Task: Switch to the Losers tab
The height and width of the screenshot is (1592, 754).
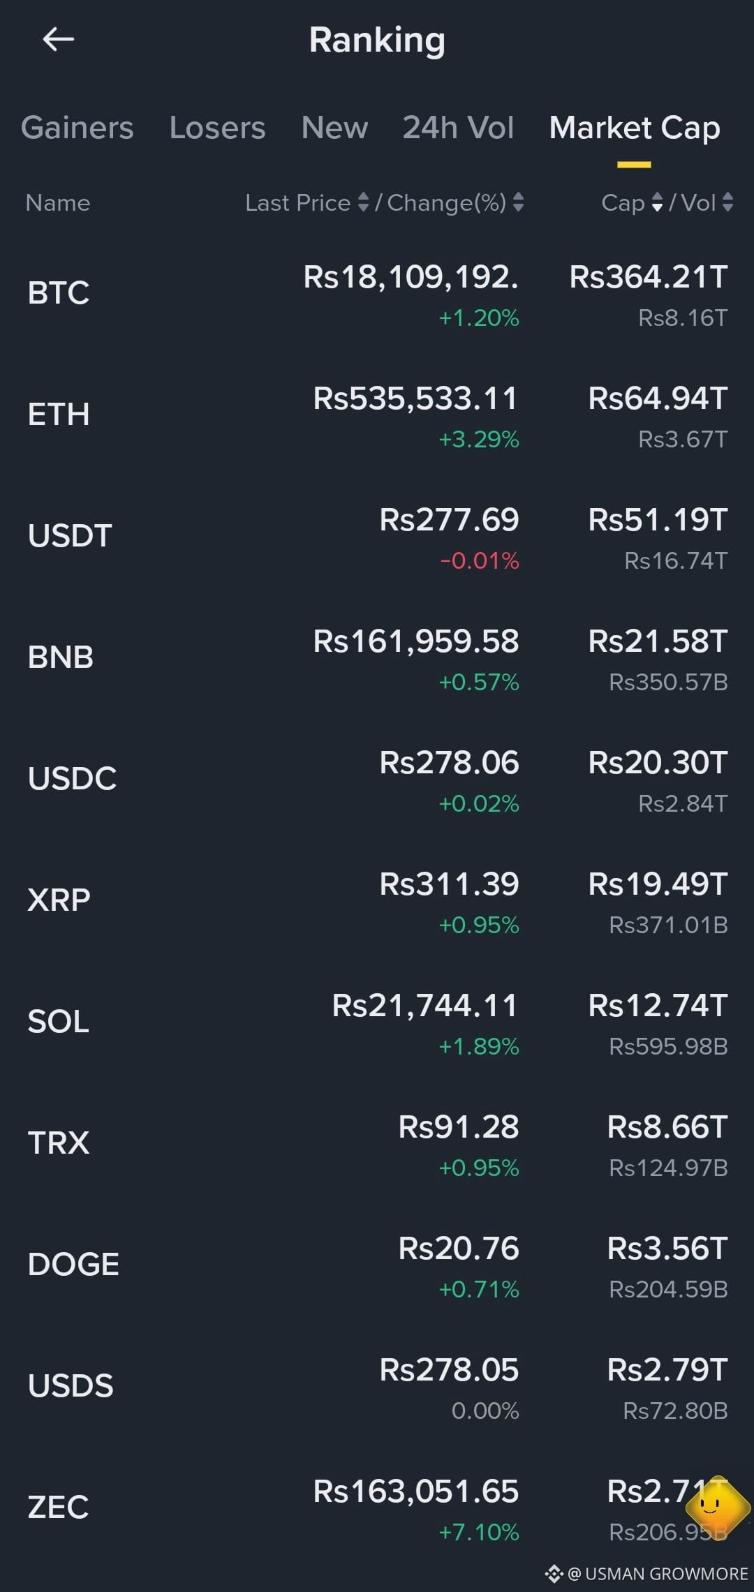Action: click(x=217, y=128)
